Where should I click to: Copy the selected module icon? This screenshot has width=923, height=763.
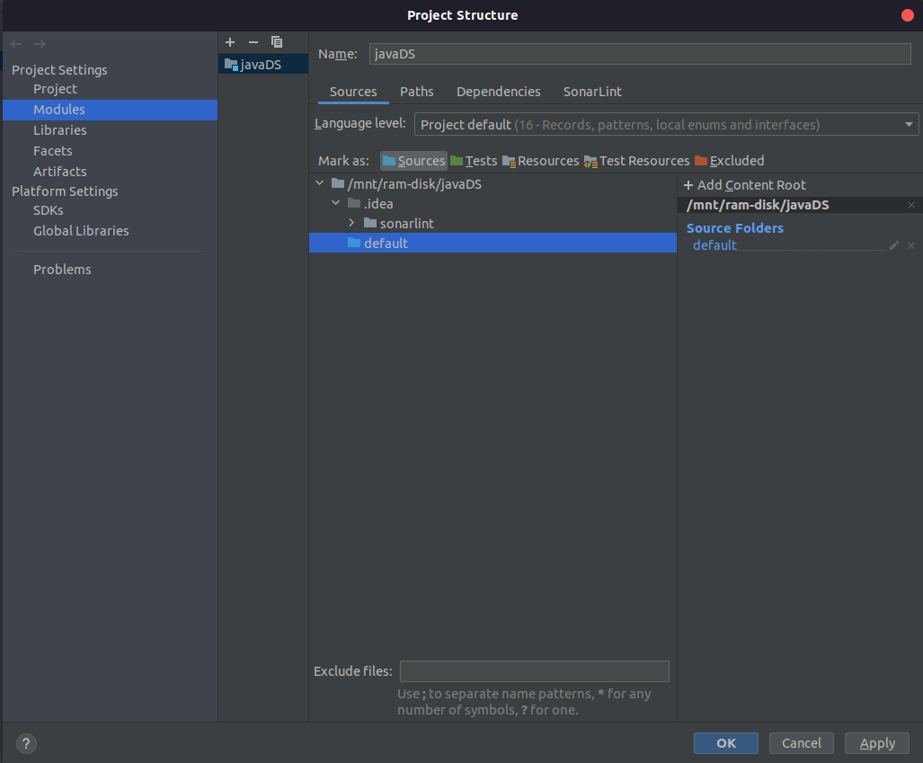(277, 42)
